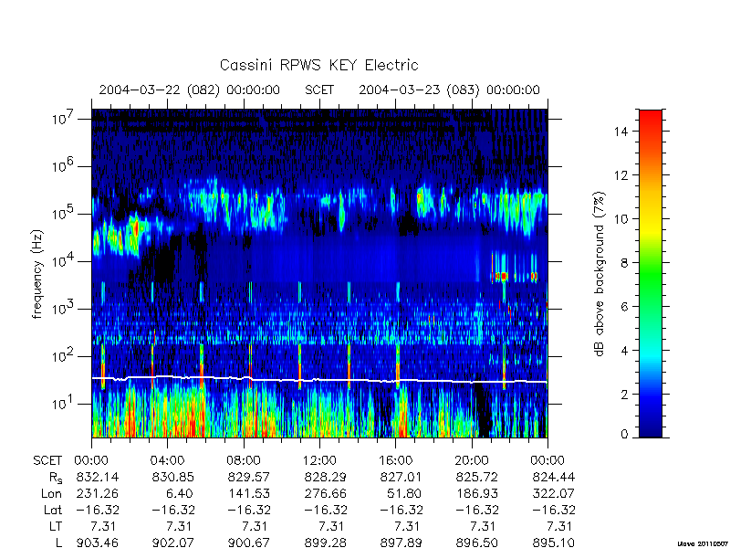730x548 pixels.
Task: Click Rs value 828.29
Action: tap(325, 477)
